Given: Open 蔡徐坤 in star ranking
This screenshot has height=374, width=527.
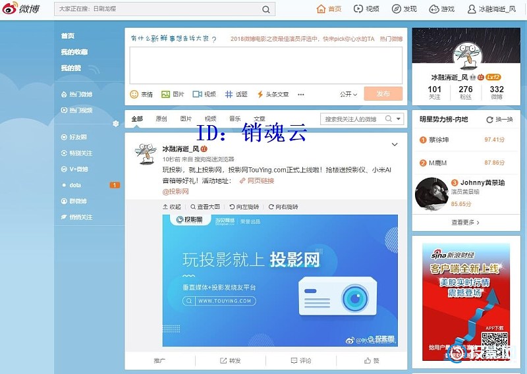Looking at the screenshot, I should point(439,140).
